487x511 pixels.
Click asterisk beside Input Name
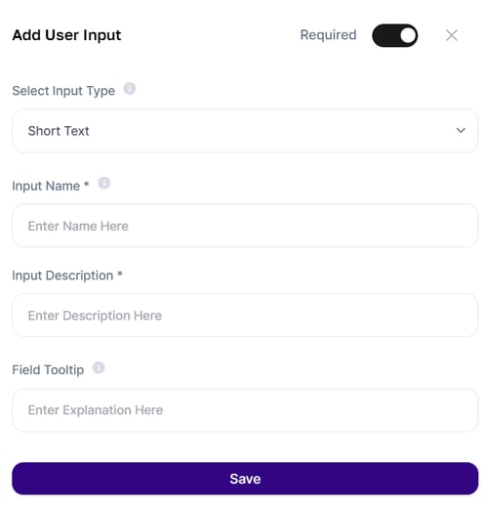click(x=86, y=184)
